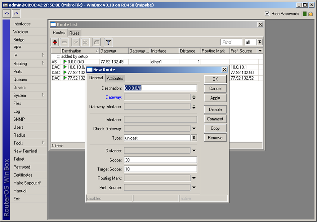Click the Pref. Source value 77.92.132.52
The width and height of the screenshot is (317, 222).
pos(242,78)
